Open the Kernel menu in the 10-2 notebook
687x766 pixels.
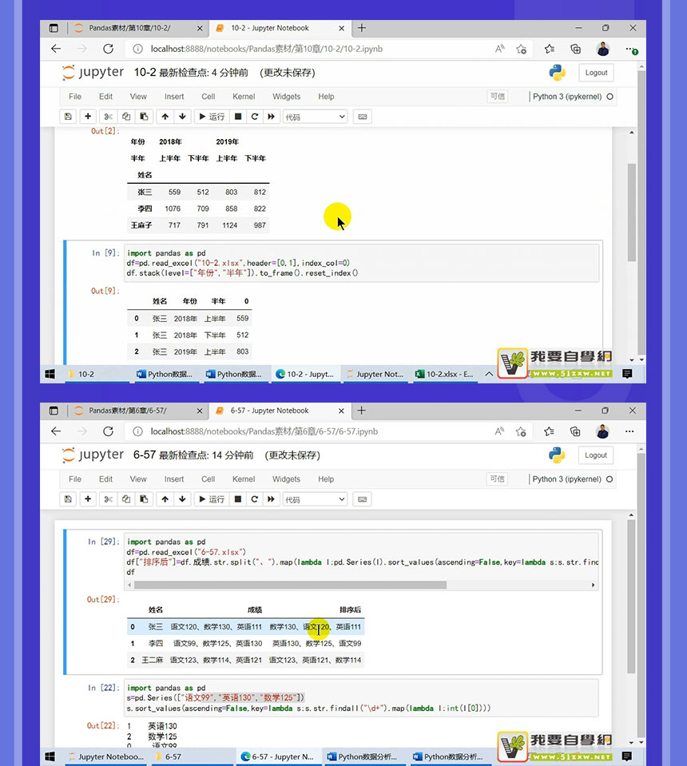(244, 97)
